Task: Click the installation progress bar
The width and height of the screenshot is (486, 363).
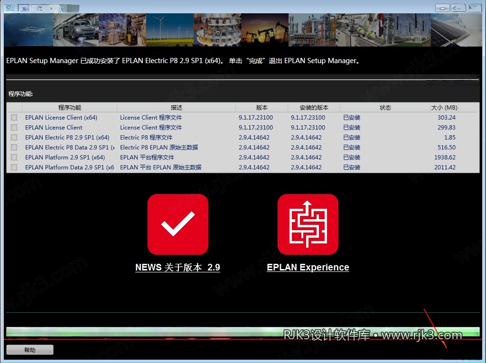Action: [x=243, y=331]
